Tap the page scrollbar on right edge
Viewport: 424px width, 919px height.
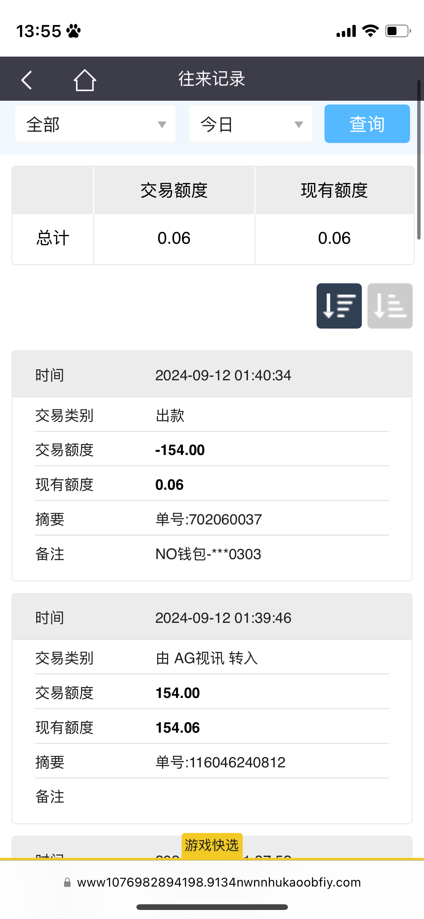419,160
